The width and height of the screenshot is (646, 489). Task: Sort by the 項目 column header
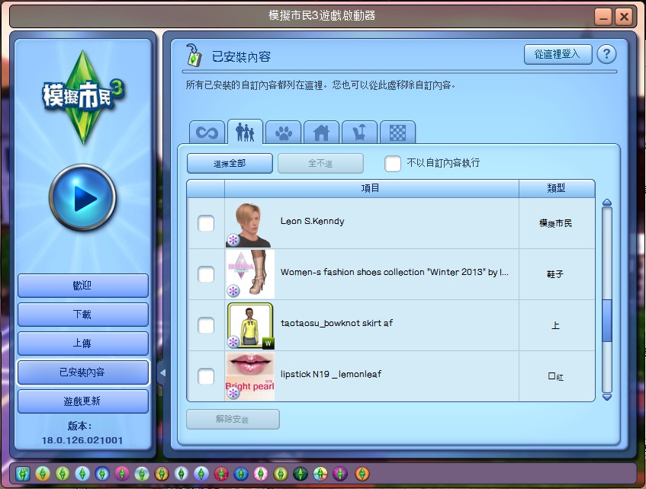371,189
